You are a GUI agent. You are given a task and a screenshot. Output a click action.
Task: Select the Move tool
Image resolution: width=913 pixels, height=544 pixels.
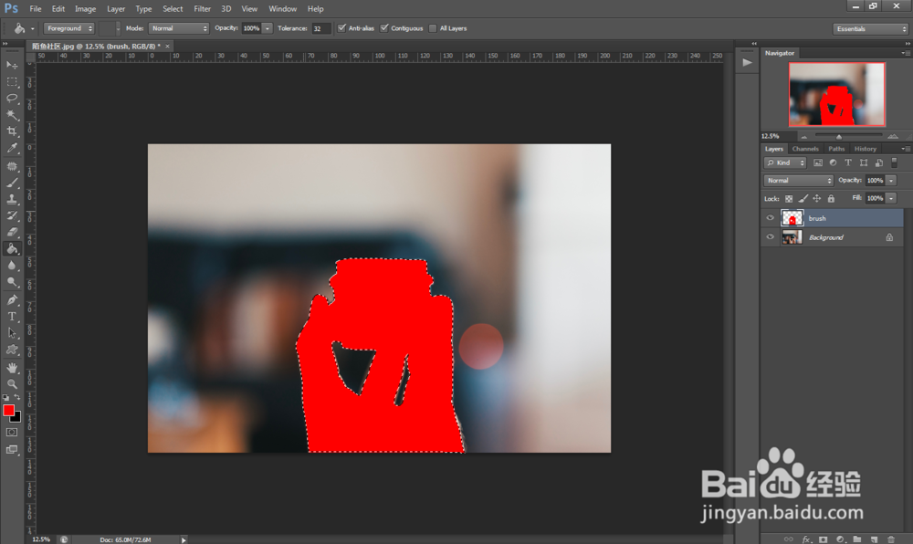12,65
